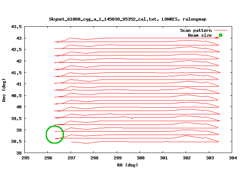Image resolution: width=240 pixels, height=180 pixels.
Task: Click the 295 tick label on x-axis
Action: tap(25, 158)
